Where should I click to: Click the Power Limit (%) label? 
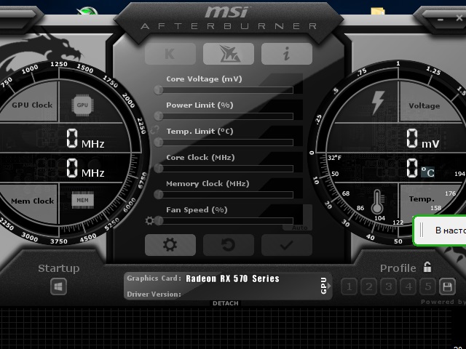point(200,105)
